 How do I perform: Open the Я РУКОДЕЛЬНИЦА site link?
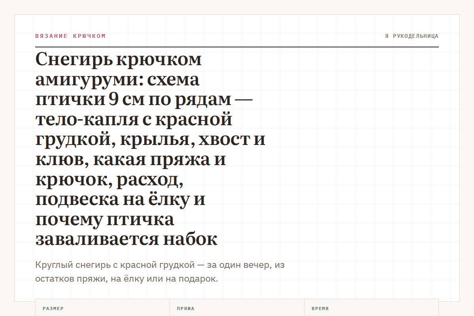[412, 36]
